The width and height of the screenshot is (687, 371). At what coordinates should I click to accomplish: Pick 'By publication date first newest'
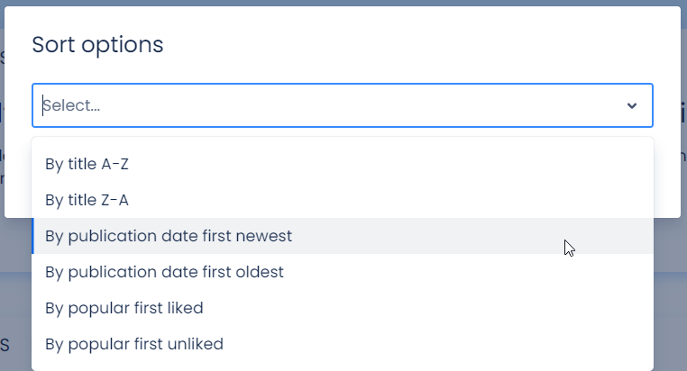pos(169,236)
